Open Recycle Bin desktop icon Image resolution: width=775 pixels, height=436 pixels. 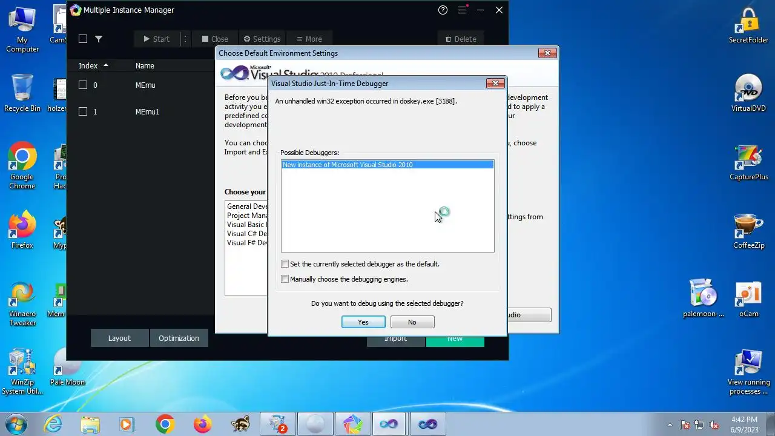click(x=22, y=93)
